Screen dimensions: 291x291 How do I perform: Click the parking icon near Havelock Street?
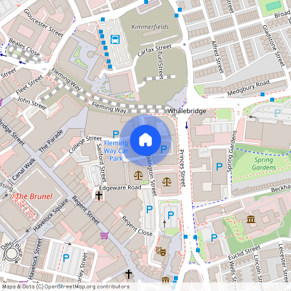tap(66, 258)
